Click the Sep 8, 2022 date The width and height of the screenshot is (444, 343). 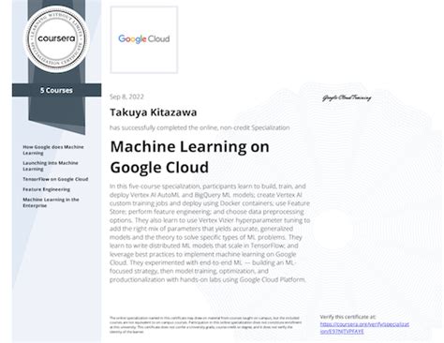tap(126, 97)
